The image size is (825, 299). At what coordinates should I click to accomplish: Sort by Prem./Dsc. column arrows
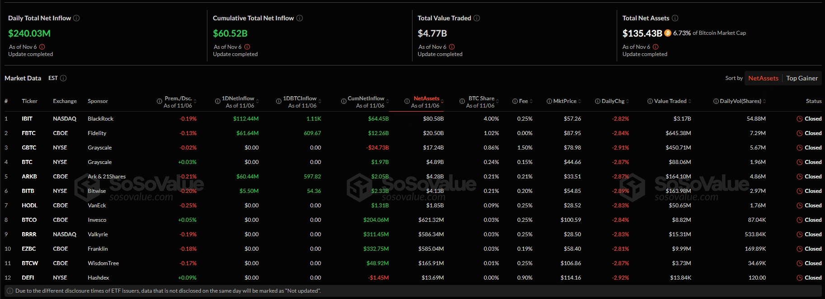196,101
